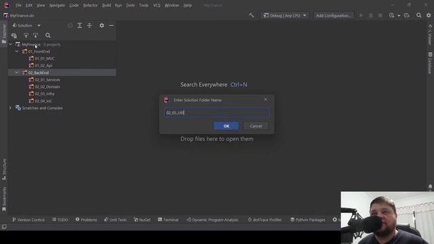The image size is (434, 244).
Task: Click the tool windows toggle icon in status bar
Action: tap(4, 226)
